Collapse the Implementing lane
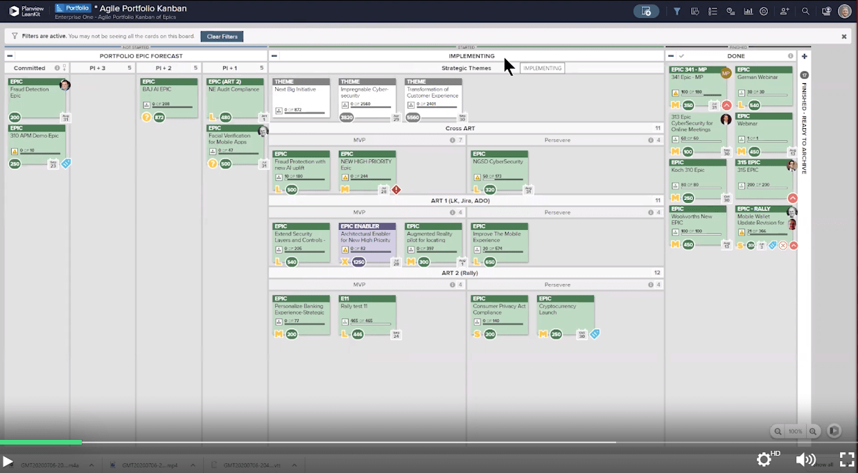The width and height of the screenshot is (858, 473). coord(274,56)
